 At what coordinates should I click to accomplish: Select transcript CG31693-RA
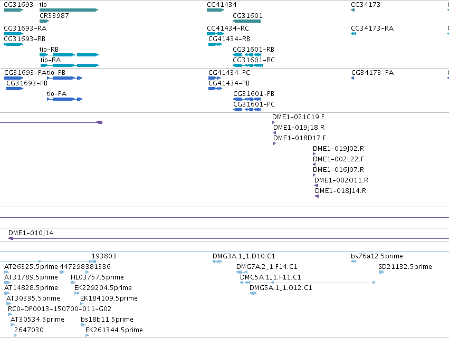coord(14,34)
